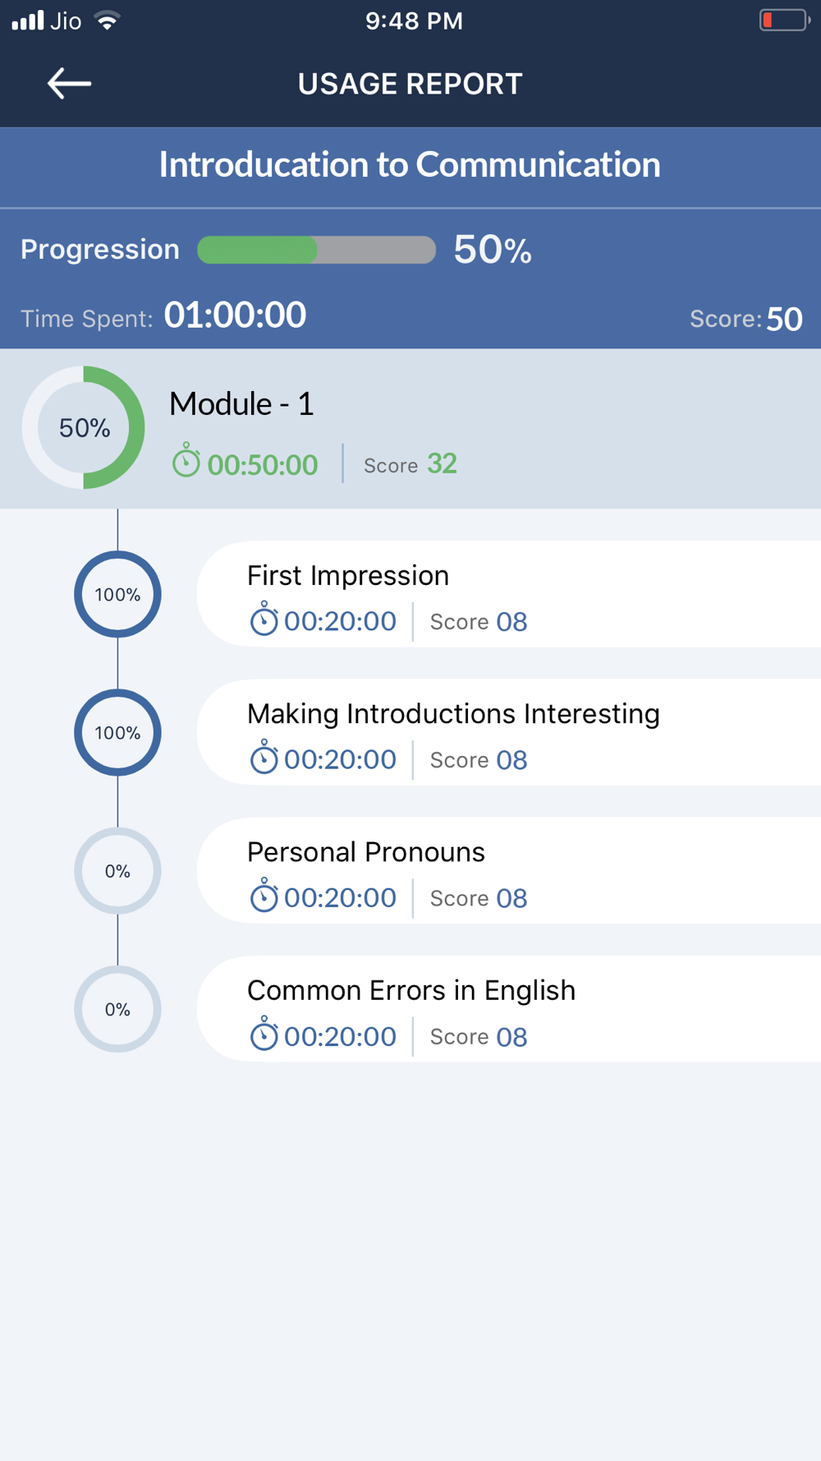Image resolution: width=821 pixels, height=1461 pixels.
Task: Click First Impression 100% completion circle
Action: [117, 594]
